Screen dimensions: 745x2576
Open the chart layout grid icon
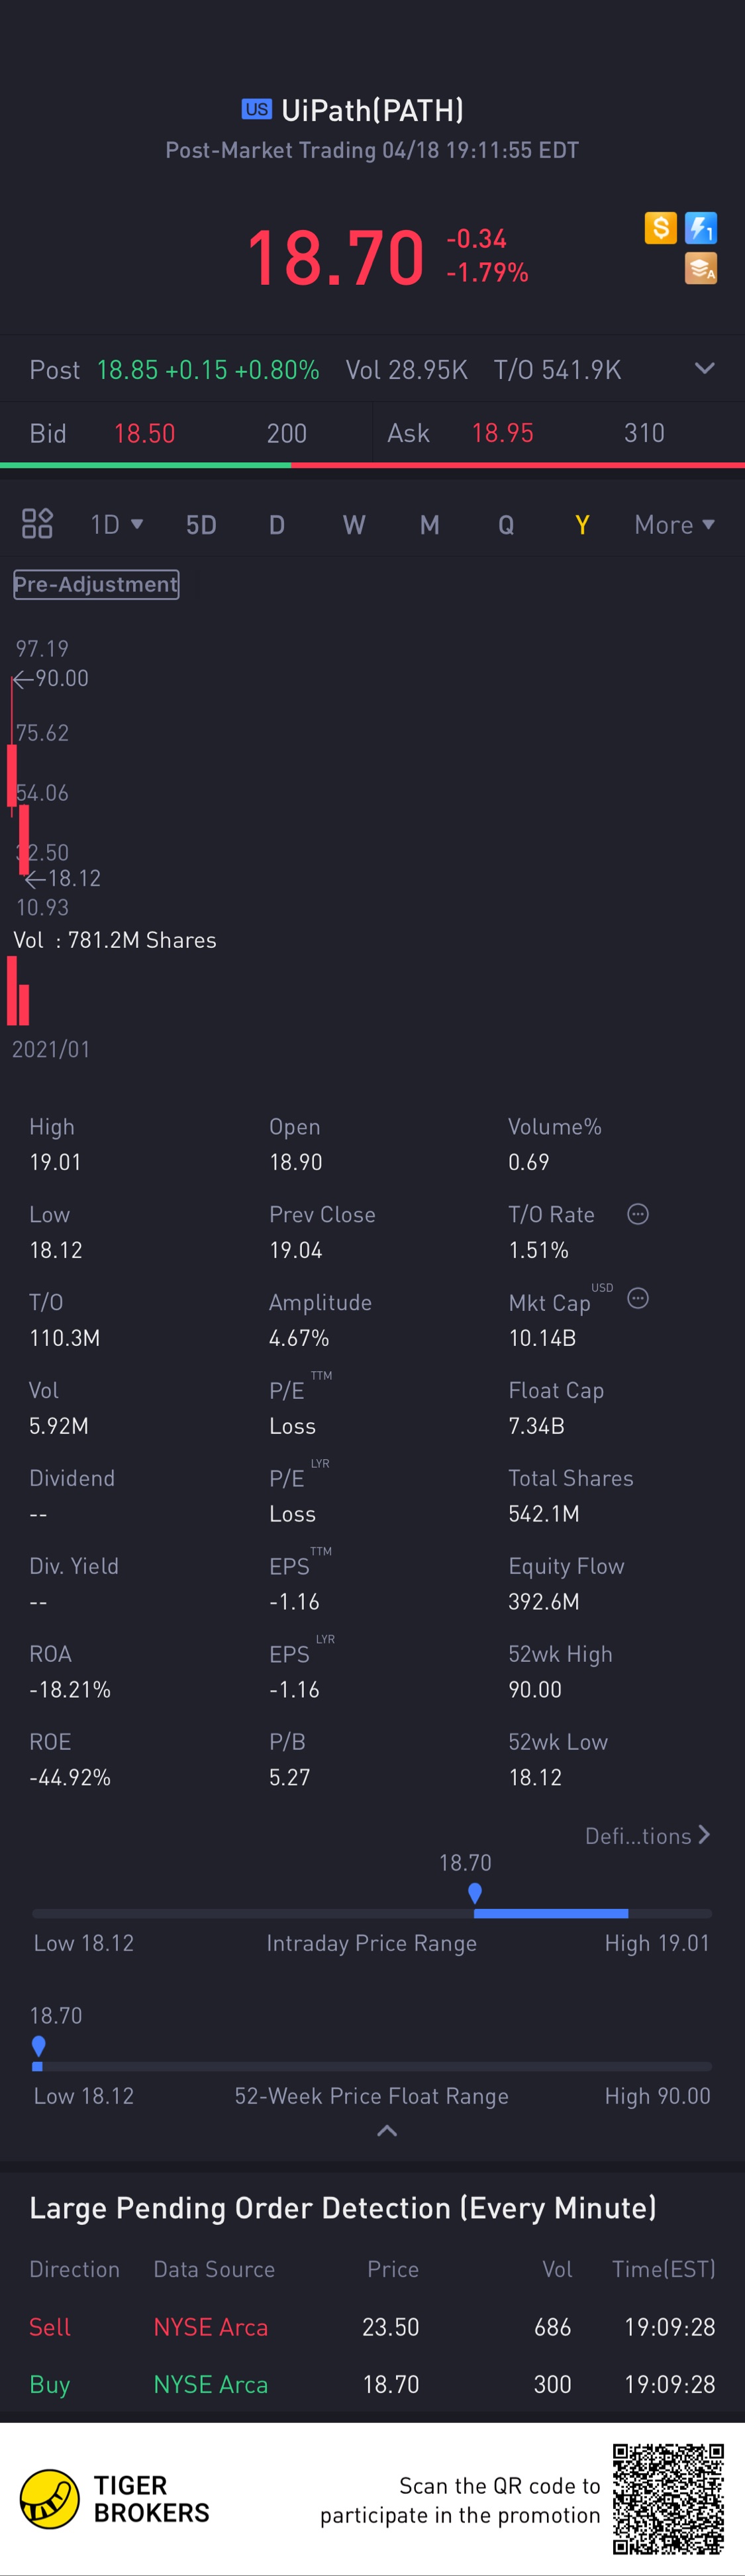point(37,523)
